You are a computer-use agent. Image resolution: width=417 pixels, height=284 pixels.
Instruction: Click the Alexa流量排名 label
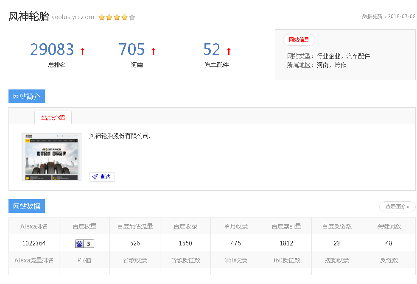click(34, 260)
